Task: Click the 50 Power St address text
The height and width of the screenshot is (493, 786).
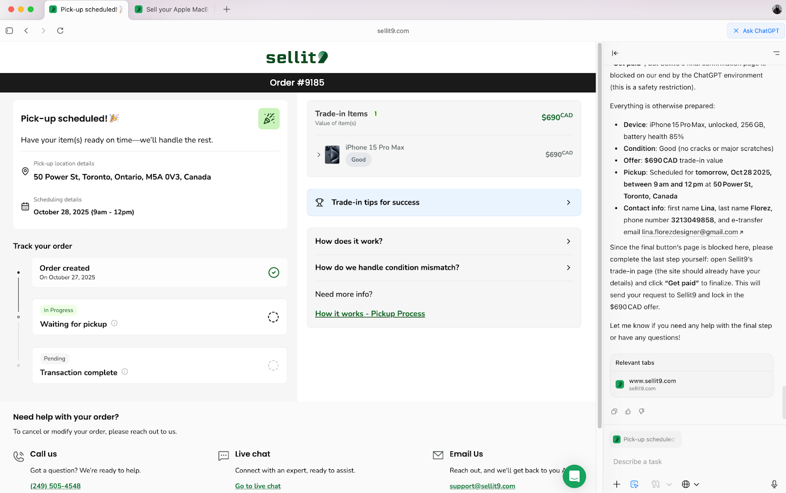Action: [122, 177]
